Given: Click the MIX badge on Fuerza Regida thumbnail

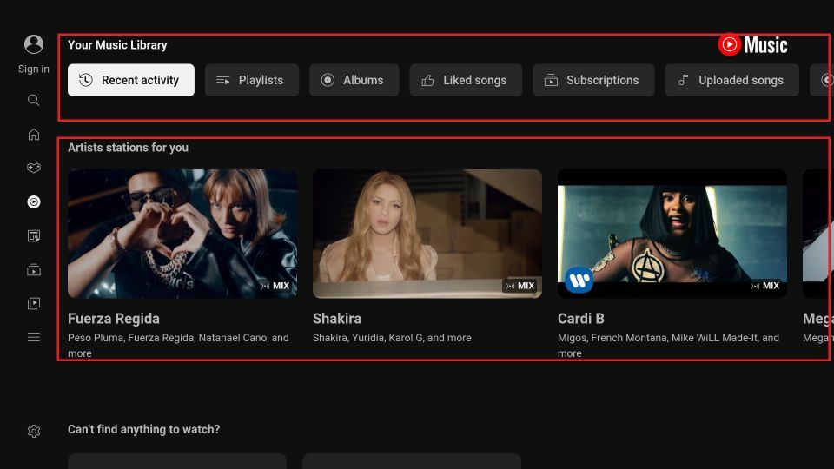Looking at the screenshot, I should pos(275,286).
